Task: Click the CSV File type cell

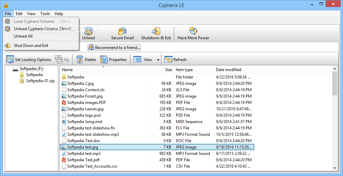Action: click(x=183, y=166)
